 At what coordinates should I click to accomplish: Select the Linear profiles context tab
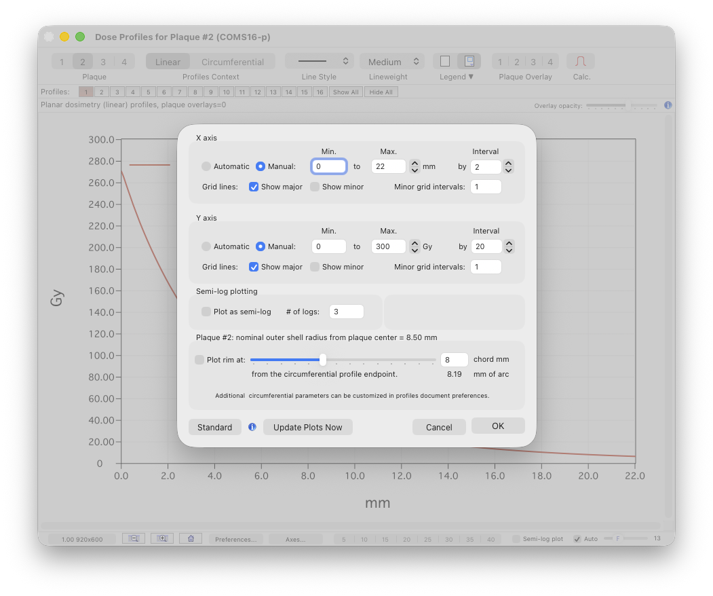click(x=168, y=62)
